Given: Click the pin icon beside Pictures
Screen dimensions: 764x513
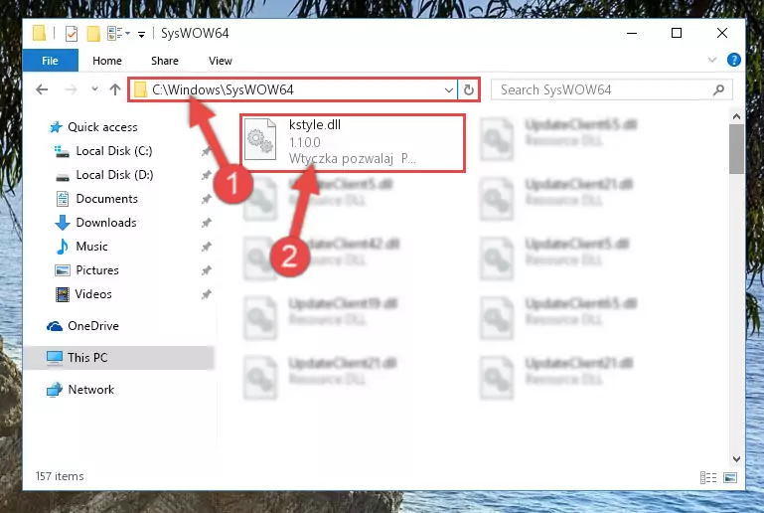Looking at the screenshot, I should click(x=206, y=270).
